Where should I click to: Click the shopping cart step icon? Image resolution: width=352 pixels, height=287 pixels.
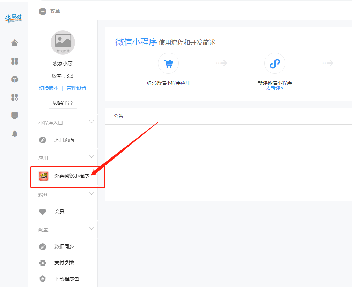pyautogui.click(x=168, y=63)
